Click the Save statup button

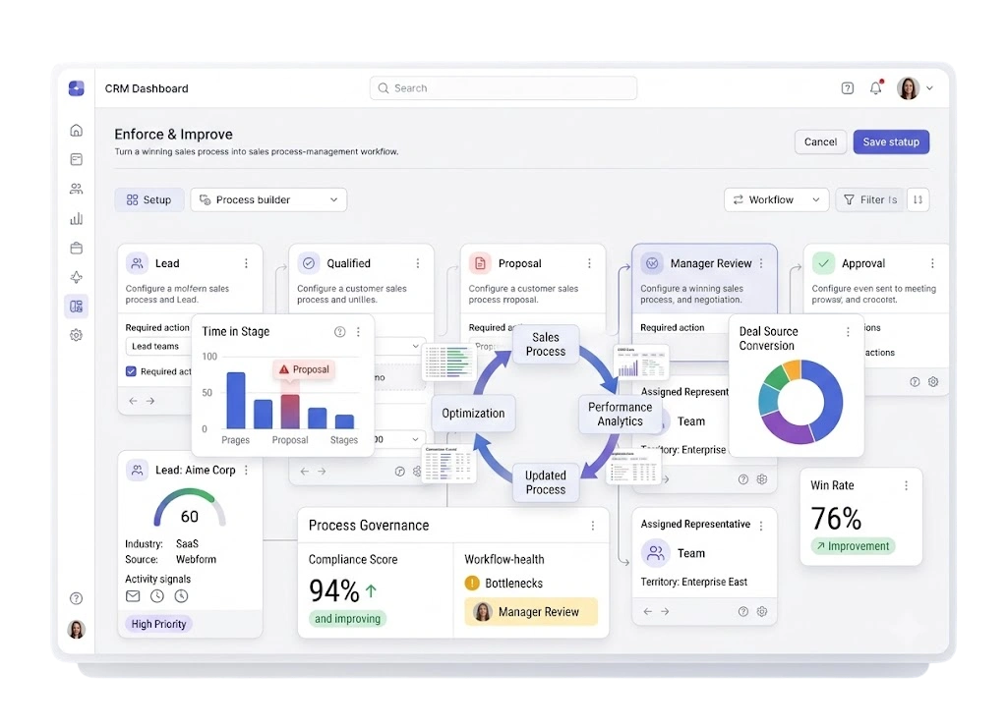(x=891, y=141)
